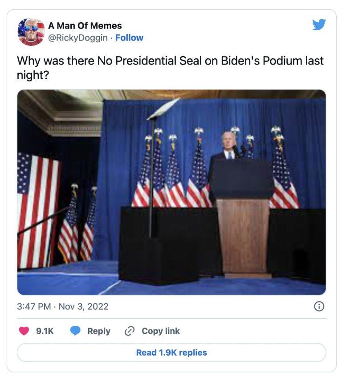Viewport: 342px width, 381px height.
Task: Follow the account via the Follow link
Action: [x=129, y=38]
